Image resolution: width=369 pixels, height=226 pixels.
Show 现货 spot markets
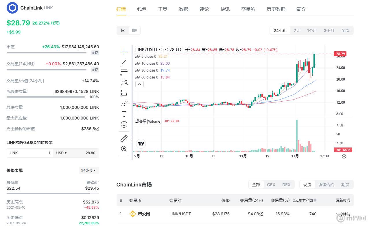tap(307, 185)
